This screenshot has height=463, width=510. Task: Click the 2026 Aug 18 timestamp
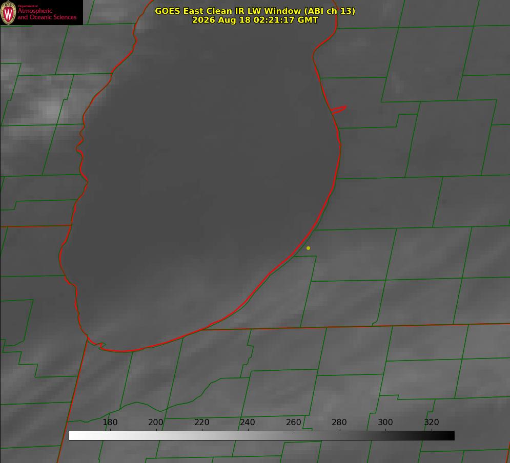click(x=255, y=20)
